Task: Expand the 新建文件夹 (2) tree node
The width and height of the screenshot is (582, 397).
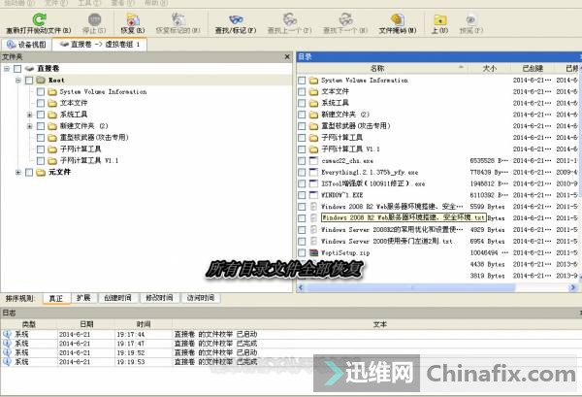Action: [30, 126]
